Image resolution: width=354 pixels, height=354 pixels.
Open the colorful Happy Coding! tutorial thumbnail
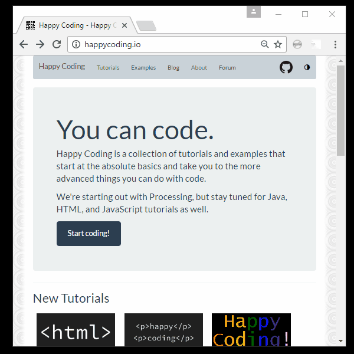251,330
